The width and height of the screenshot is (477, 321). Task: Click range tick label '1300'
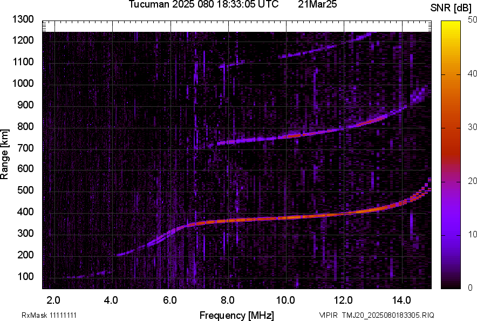tap(23, 19)
